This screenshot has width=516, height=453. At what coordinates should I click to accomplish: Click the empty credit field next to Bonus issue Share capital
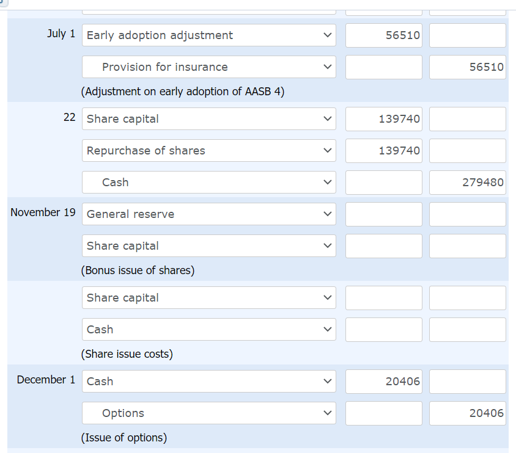467,246
